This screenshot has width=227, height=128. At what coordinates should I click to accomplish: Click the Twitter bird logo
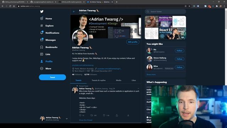point(42,11)
